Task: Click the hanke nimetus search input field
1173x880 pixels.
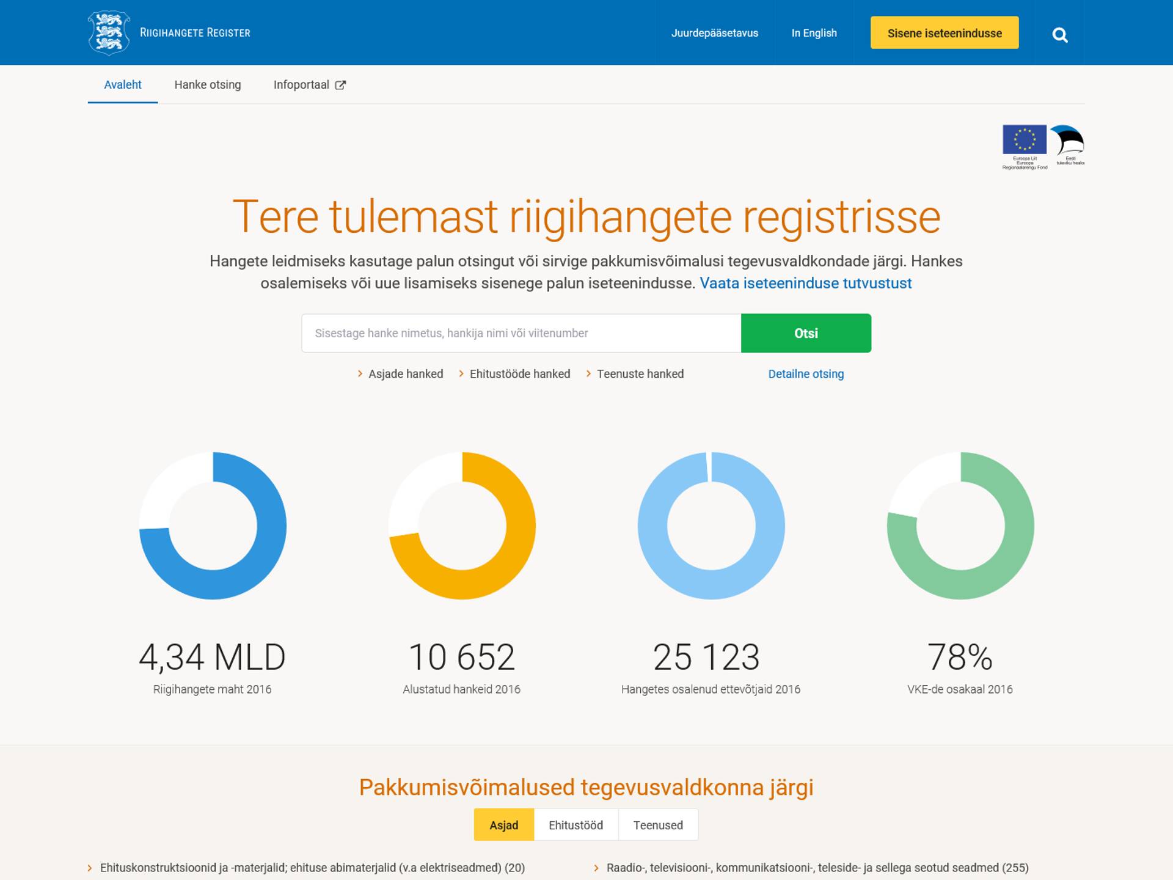Action: [521, 333]
